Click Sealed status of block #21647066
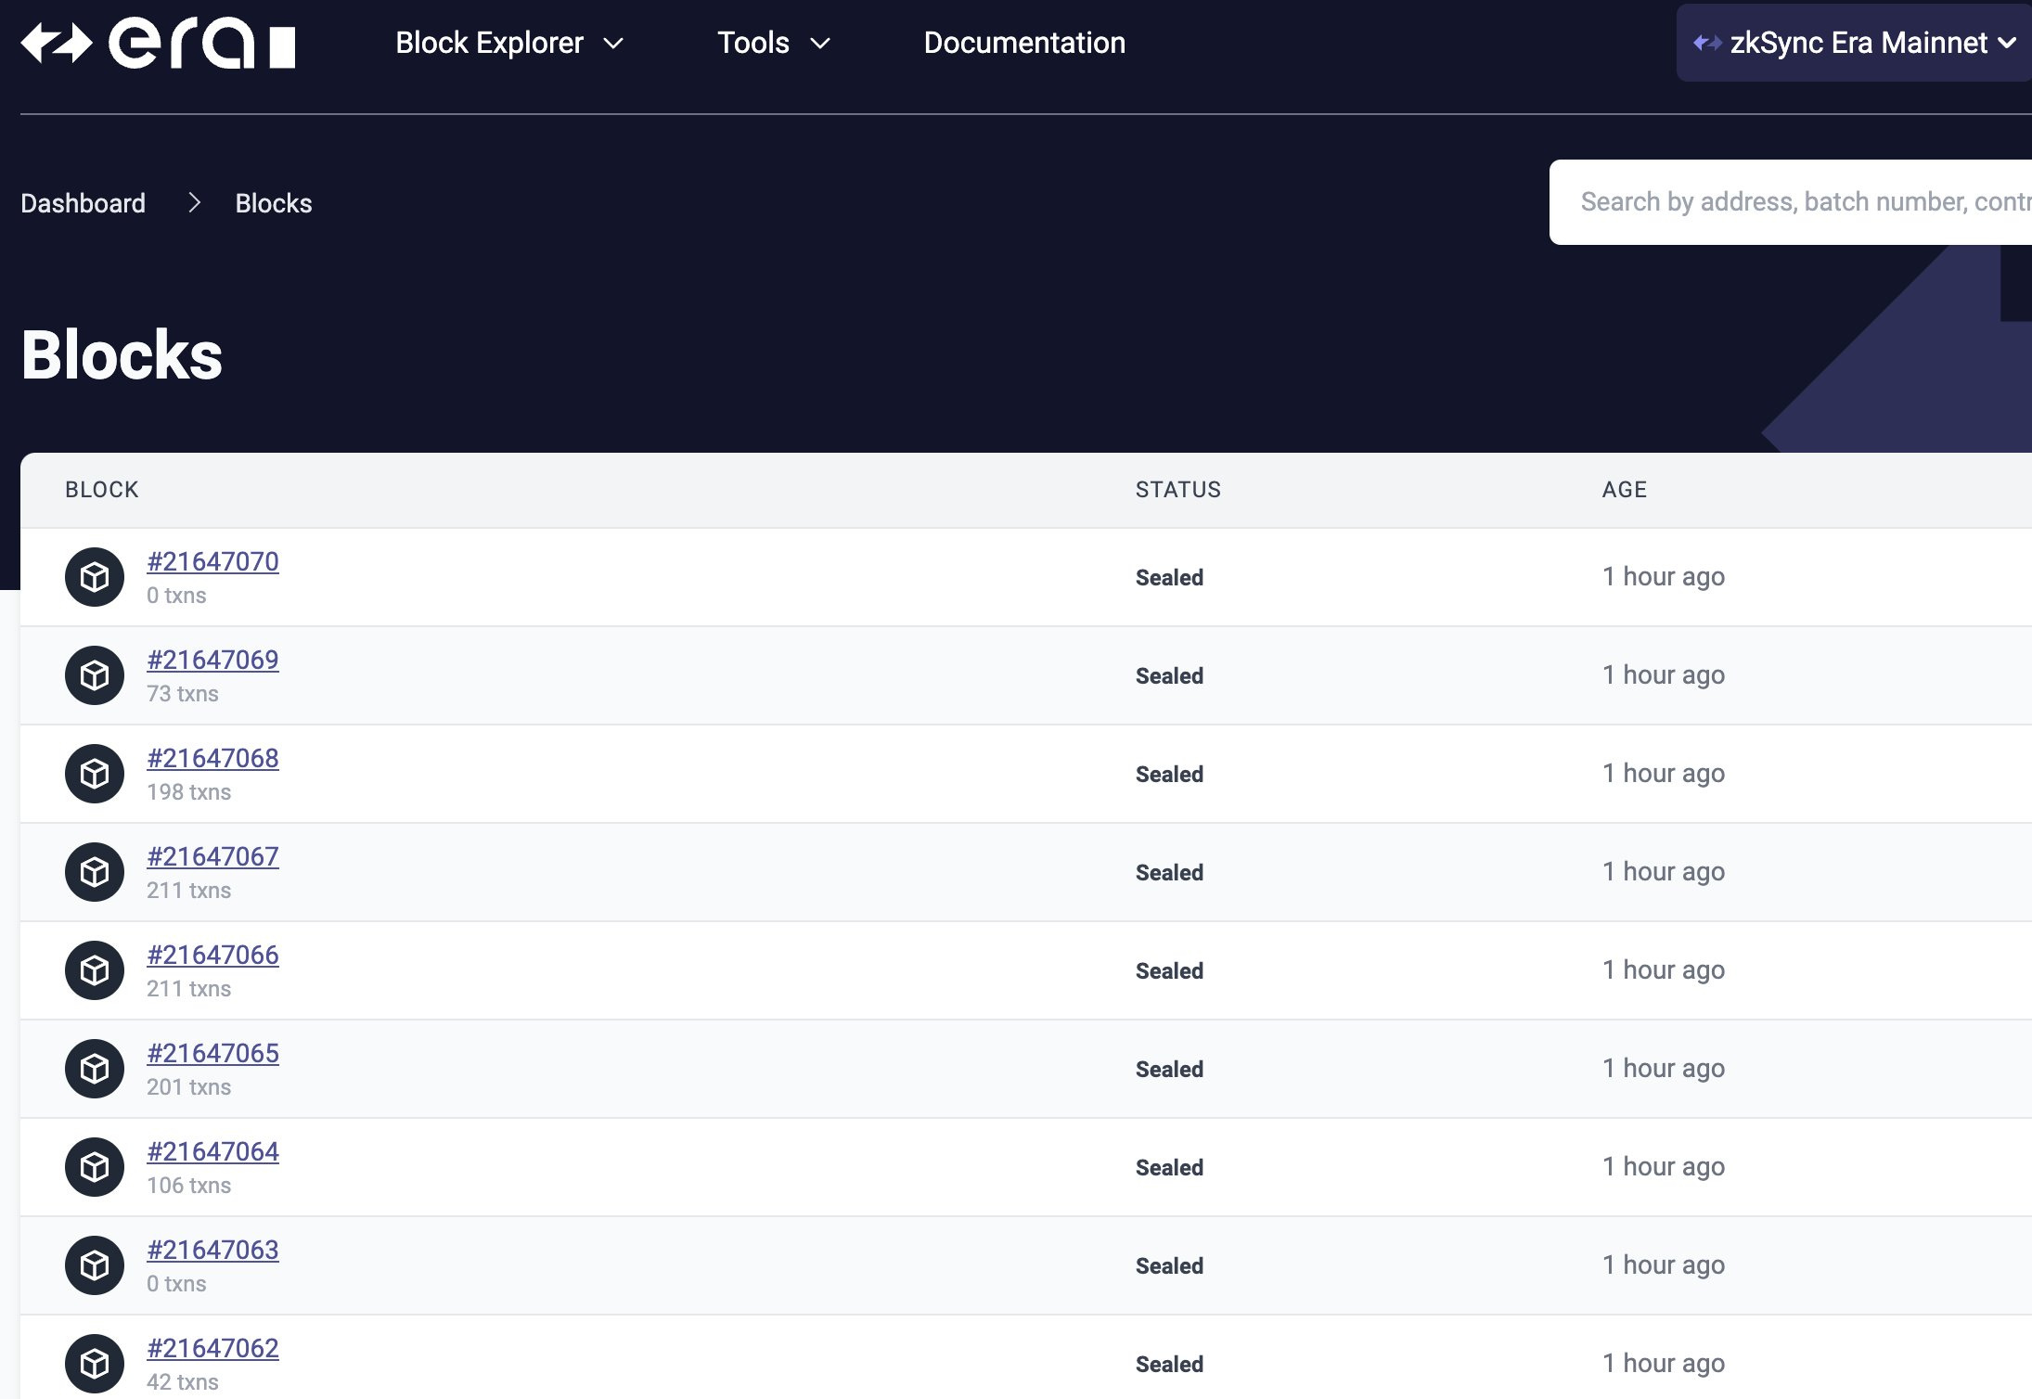 [1169, 970]
